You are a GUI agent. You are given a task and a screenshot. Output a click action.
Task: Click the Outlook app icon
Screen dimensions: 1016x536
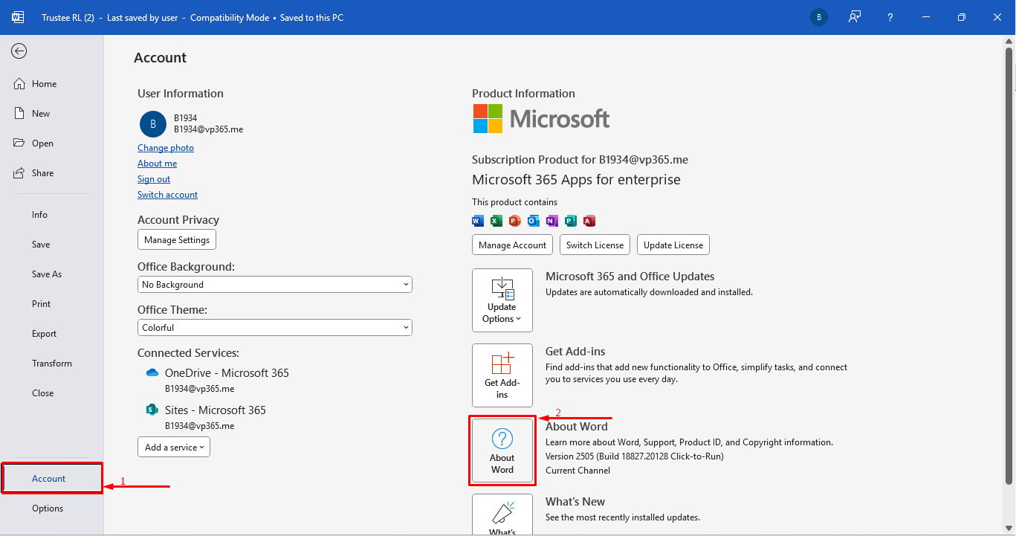pyautogui.click(x=534, y=221)
